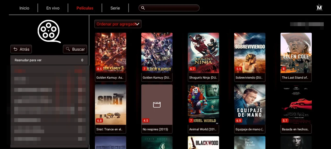The image size is (331, 149).
Task: Open the Shogun's Ninja movie poster
Action: coord(204,53)
